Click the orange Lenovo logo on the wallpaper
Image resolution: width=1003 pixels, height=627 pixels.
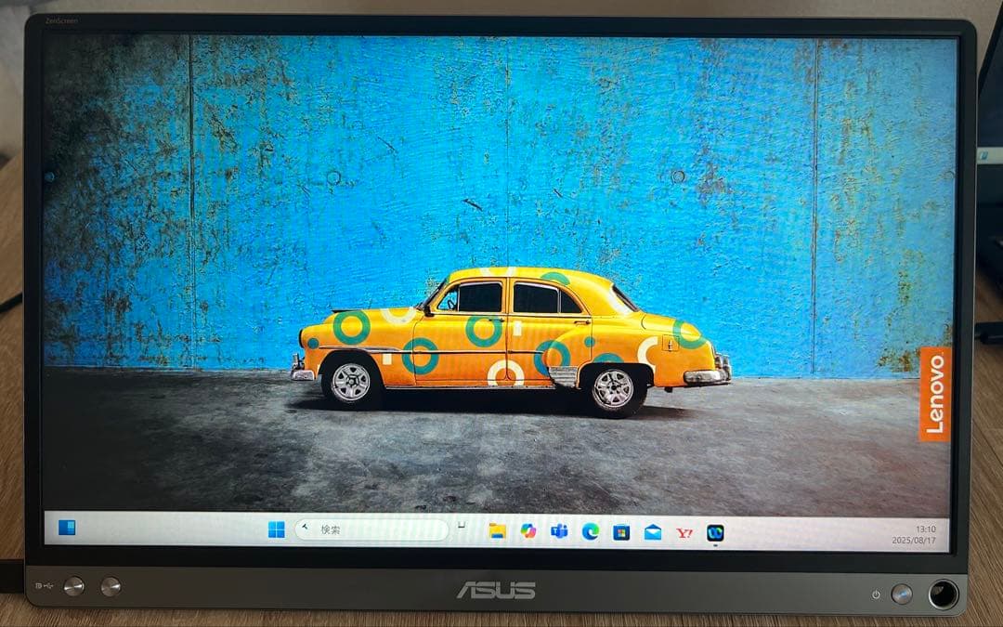pyautogui.click(x=934, y=394)
